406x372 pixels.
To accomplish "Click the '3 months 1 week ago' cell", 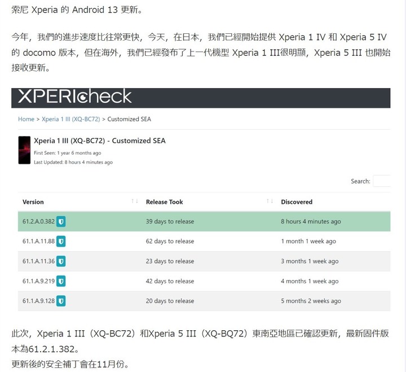I will pyautogui.click(x=310, y=261).
